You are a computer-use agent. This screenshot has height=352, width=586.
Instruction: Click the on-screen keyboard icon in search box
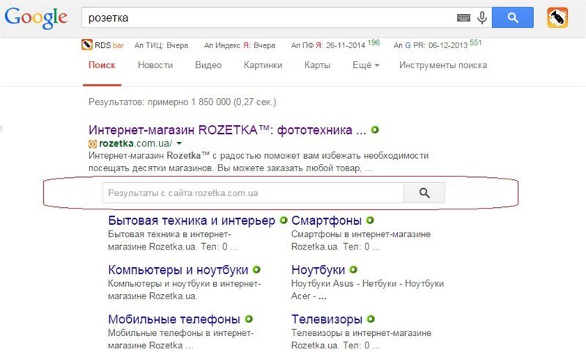pos(464,16)
